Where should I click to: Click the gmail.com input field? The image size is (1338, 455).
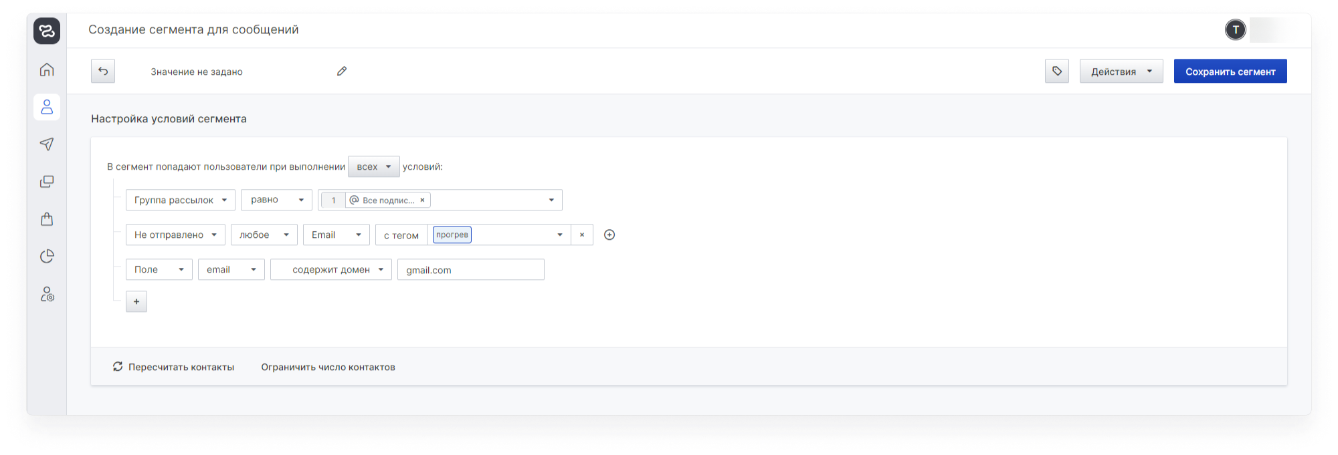coord(471,269)
